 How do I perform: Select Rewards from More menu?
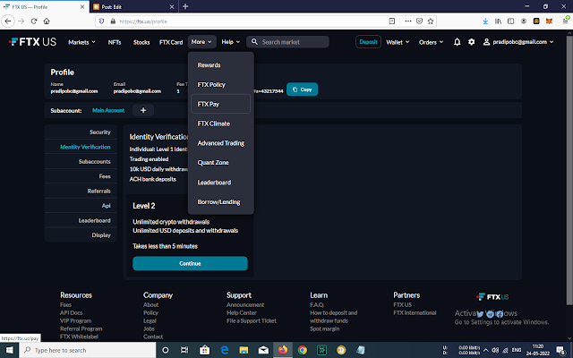(x=221, y=65)
